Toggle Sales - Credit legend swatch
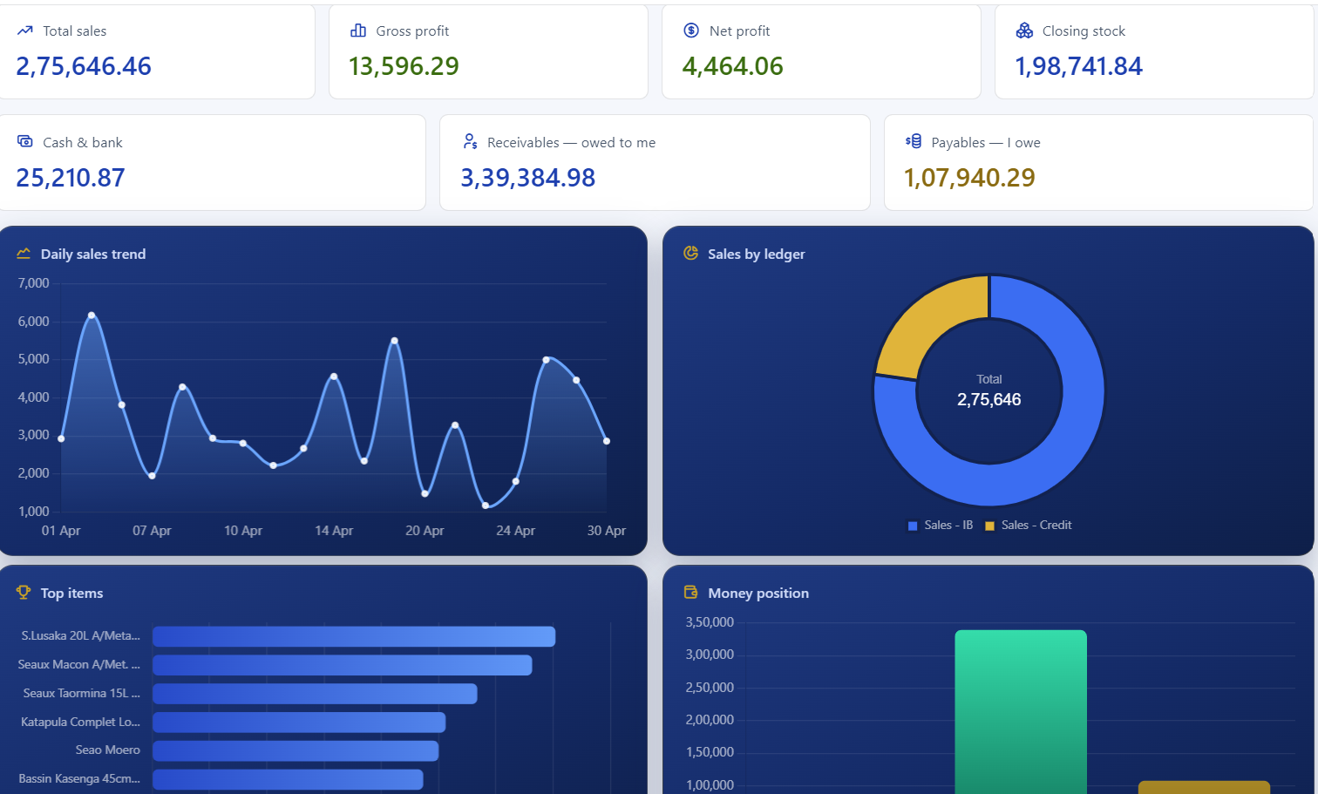Viewport: 1318px width, 794px height. point(989,526)
